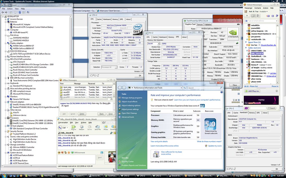Click the Back button in Performance Information window
The image size is (286, 178).
pos(120,88)
